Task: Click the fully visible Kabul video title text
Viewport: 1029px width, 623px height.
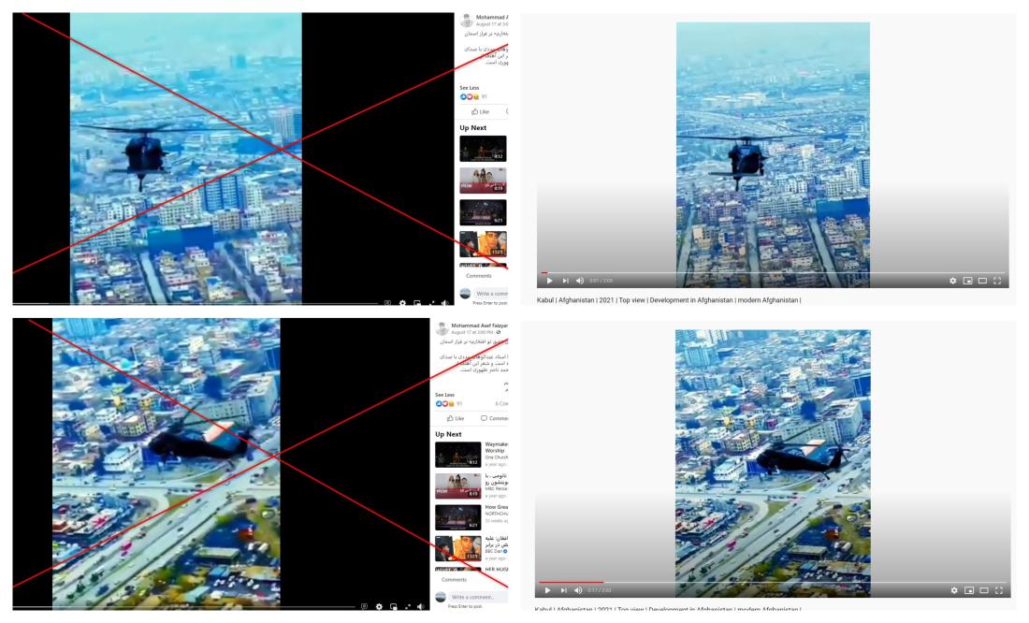Action: [x=669, y=300]
